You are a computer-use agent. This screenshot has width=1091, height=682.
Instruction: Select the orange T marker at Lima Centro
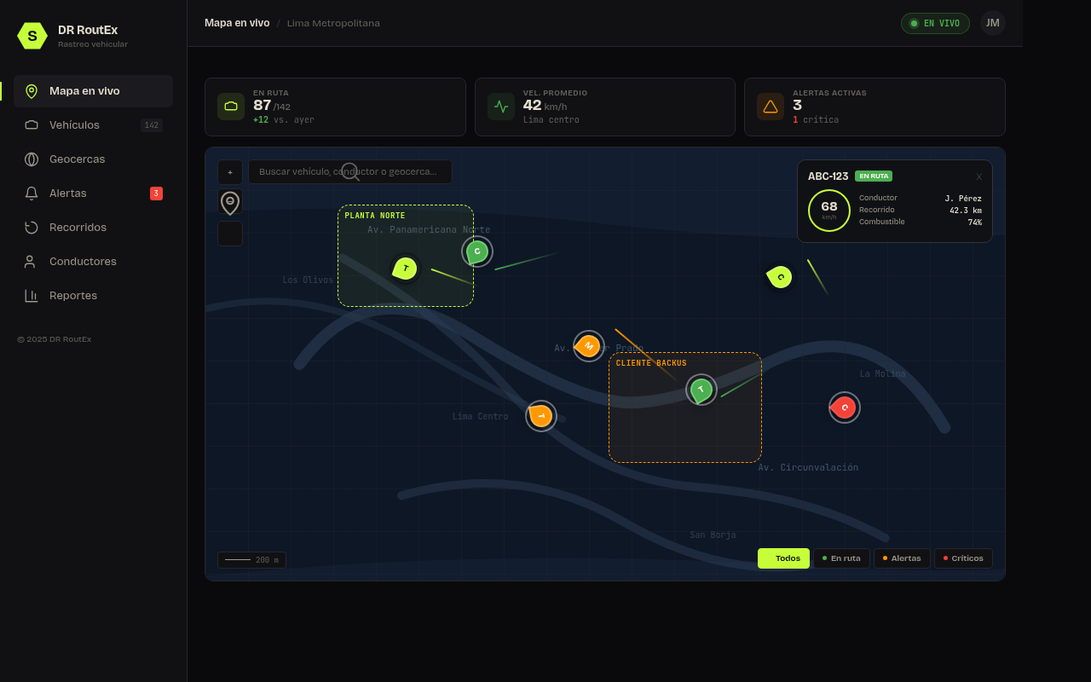541,416
